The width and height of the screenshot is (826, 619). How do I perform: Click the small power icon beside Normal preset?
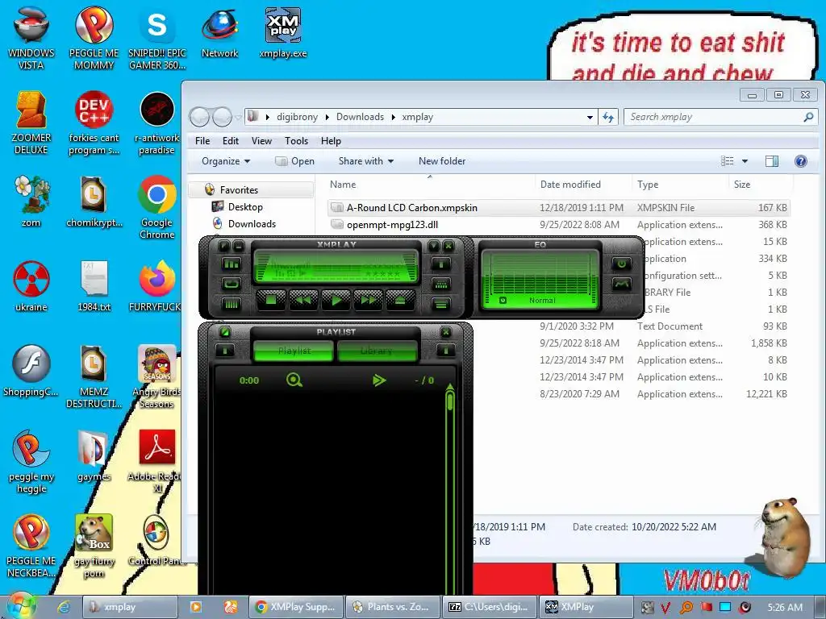point(503,300)
